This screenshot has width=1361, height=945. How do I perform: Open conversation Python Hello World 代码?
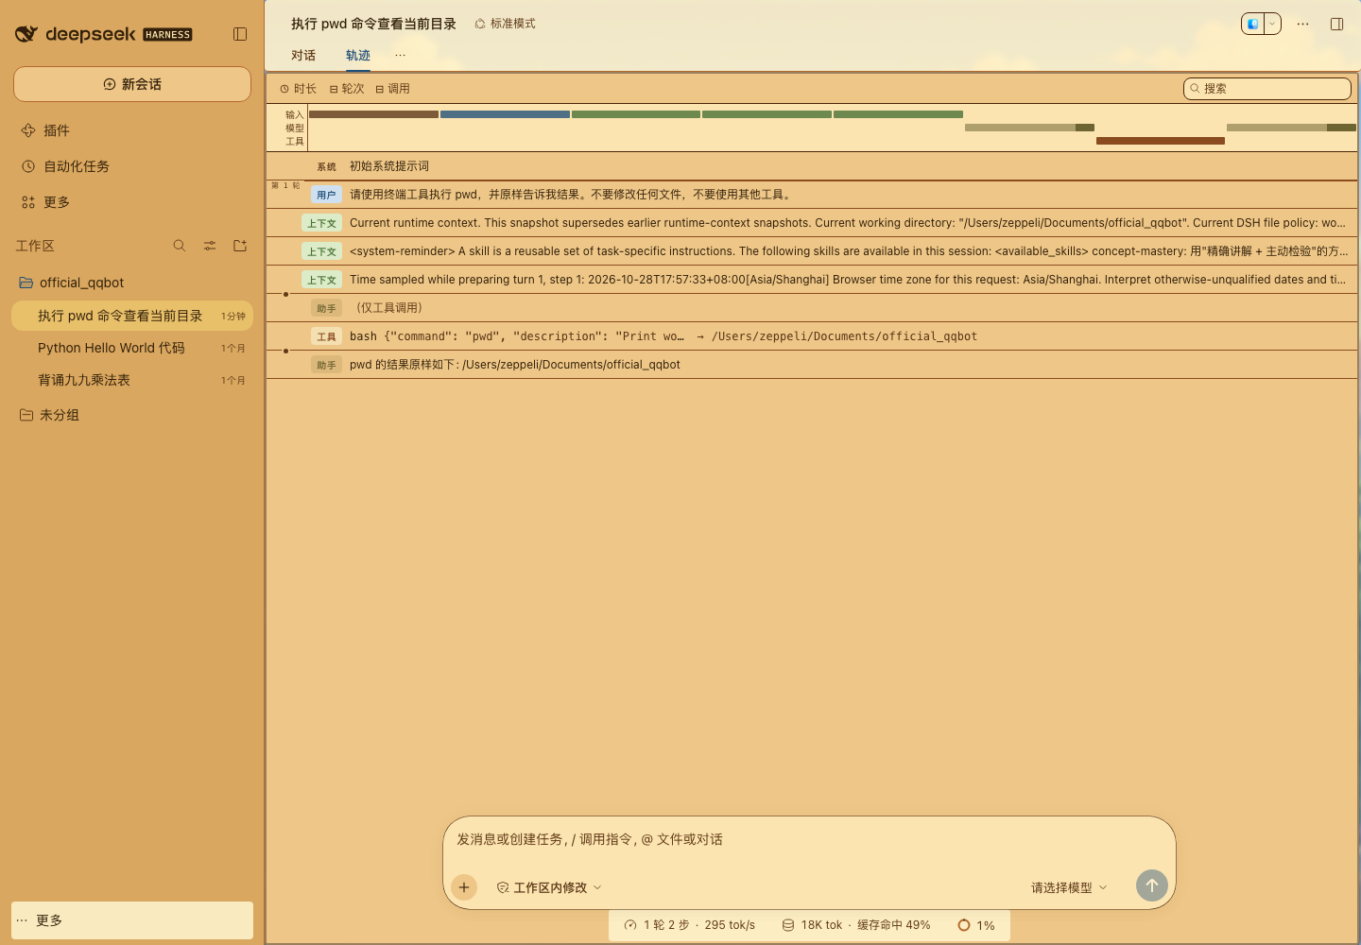click(132, 348)
